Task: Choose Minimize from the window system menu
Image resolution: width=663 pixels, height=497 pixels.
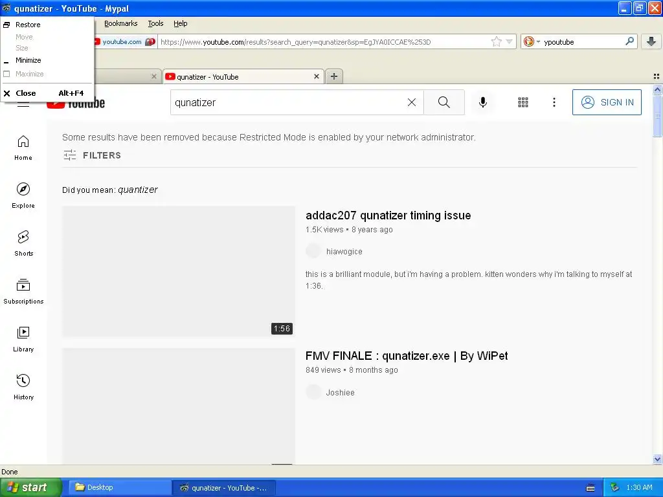Action: pos(47,60)
